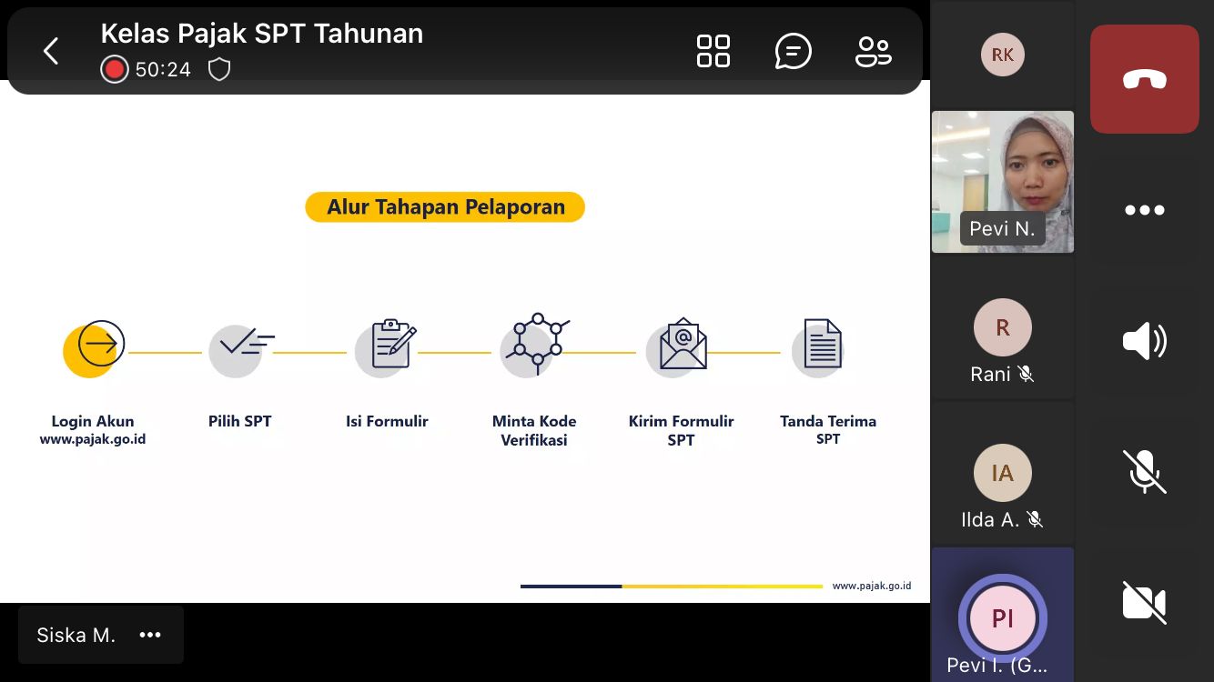Open the grid view layout icon
1214x682 pixels.
point(713,51)
